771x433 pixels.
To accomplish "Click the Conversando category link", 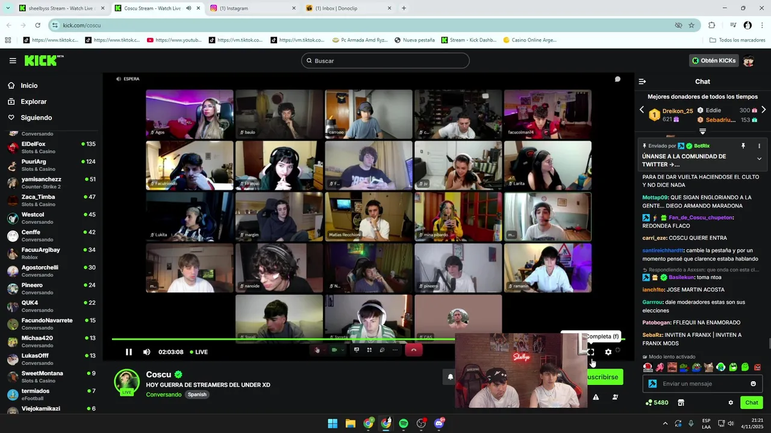I will click(x=164, y=395).
